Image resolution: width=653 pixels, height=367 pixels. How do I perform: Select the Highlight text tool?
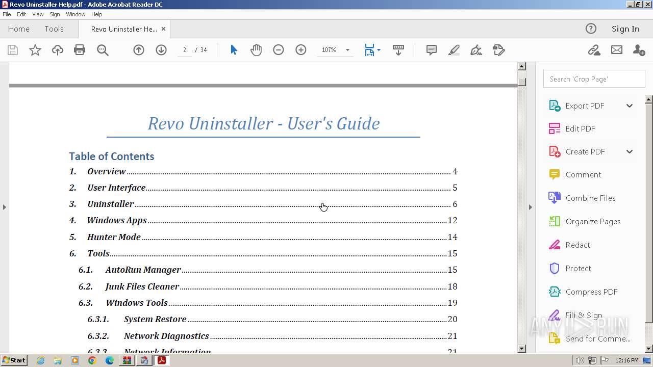tap(454, 50)
